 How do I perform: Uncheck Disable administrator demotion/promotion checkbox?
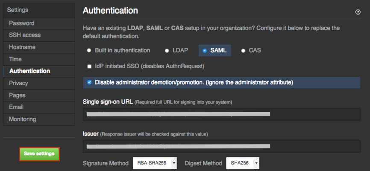pos(89,82)
